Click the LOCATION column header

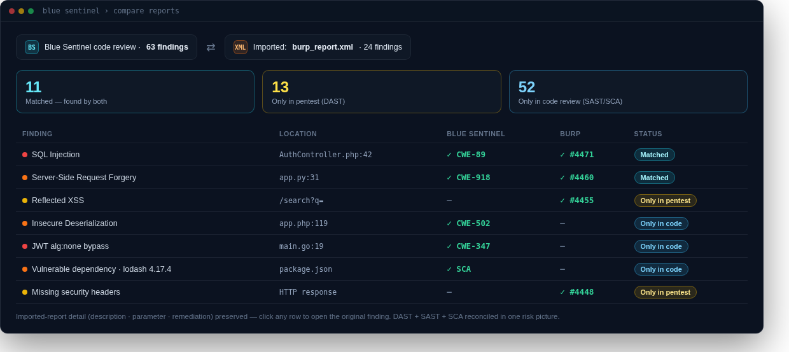pos(298,134)
